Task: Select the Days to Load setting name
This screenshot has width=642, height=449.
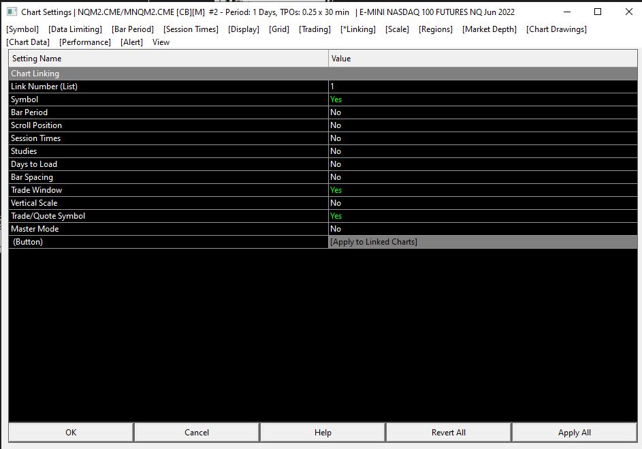Action: click(x=168, y=164)
